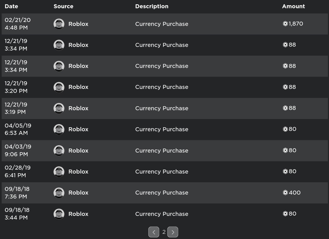The height and width of the screenshot is (239, 329).
Task: Click the Date column header
Action: [x=11, y=6]
